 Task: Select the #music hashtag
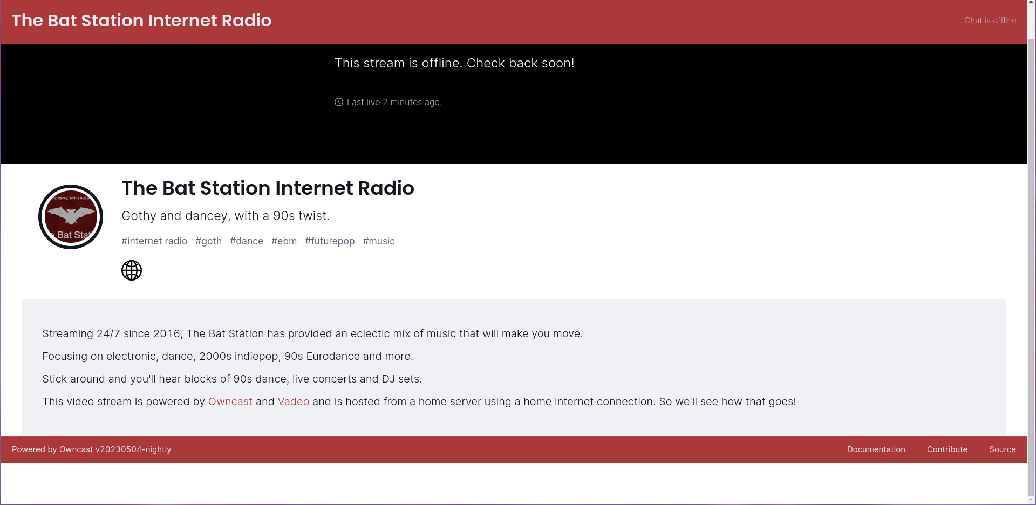378,241
